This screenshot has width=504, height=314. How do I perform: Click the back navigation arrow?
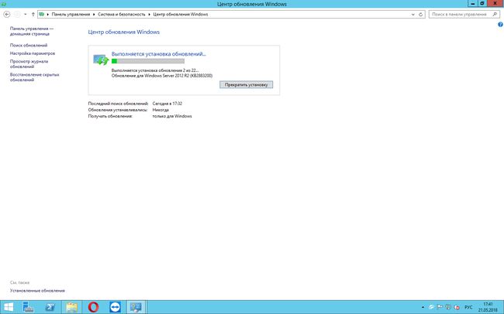(x=7, y=15)
